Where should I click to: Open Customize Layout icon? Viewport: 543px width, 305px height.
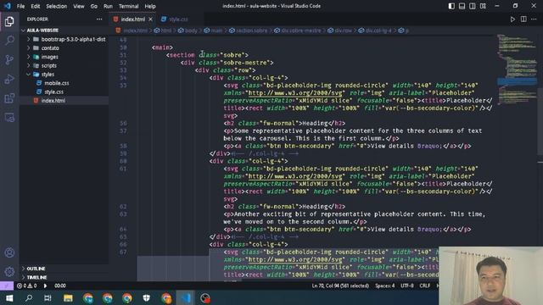(483, 6)
